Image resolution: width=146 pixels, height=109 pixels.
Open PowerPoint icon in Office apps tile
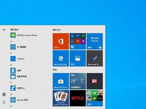(78, 41)
